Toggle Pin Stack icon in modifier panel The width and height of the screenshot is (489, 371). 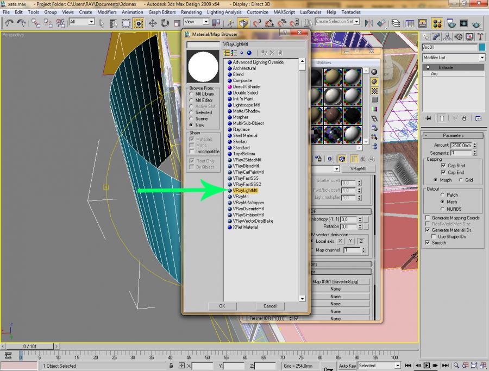point(428,118)
